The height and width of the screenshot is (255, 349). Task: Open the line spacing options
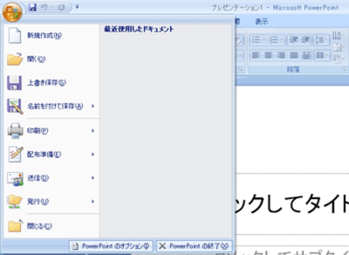click(x=322, y=40)
